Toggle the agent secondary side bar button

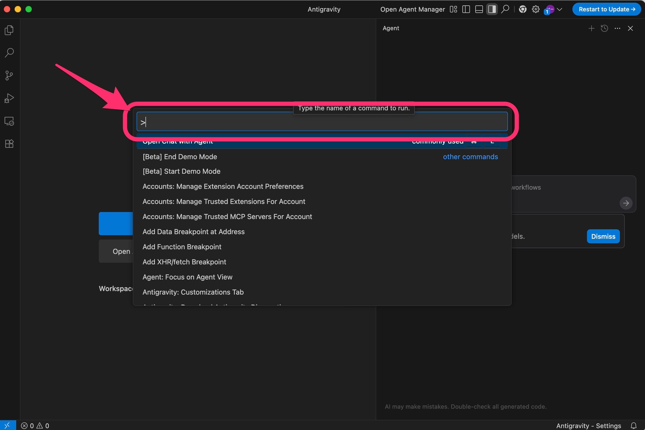(492, 9)
